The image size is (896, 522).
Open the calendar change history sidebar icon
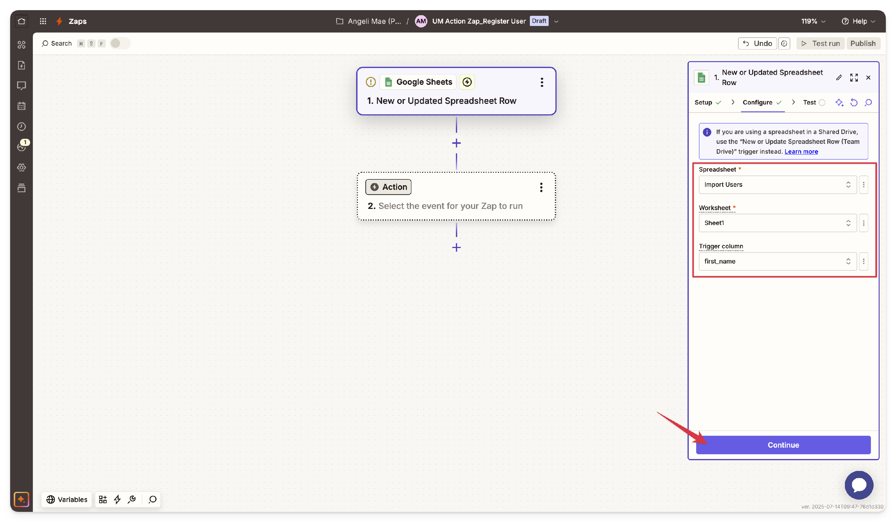point(21,106)
